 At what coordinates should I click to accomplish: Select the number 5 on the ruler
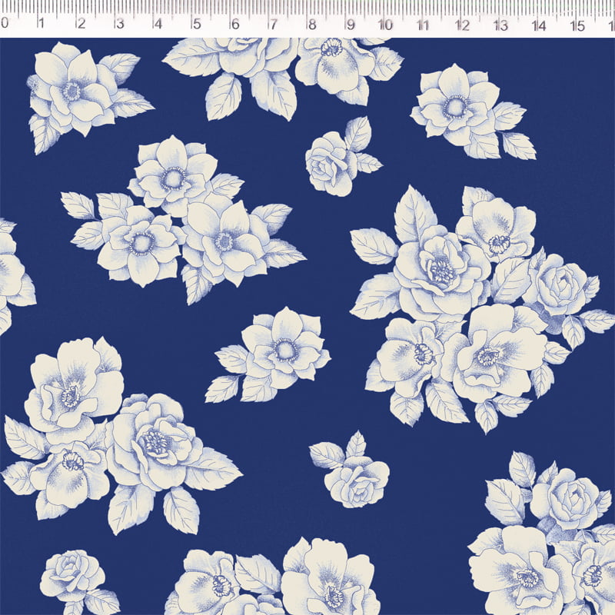click(197, 24)
